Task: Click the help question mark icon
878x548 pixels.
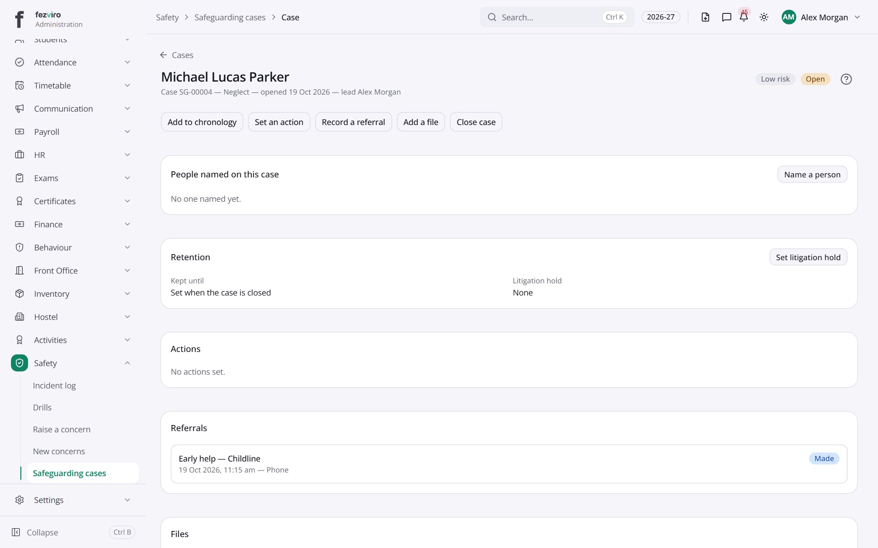Action: [x=846, y=79]
